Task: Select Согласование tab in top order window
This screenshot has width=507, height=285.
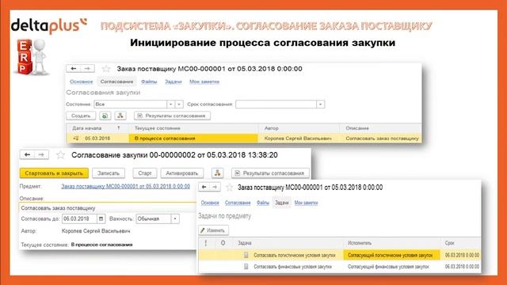Action: point(116,82)
